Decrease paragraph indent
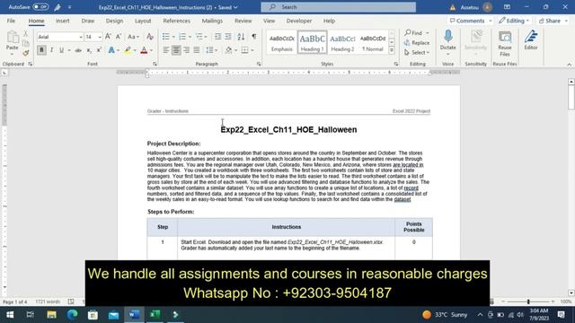The width and height of the screenshot is (575, 323). [217, 37]
